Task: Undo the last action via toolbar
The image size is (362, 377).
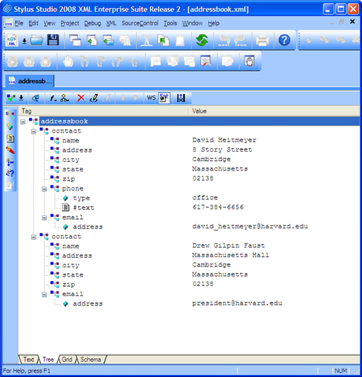Action: pos(224,40)
